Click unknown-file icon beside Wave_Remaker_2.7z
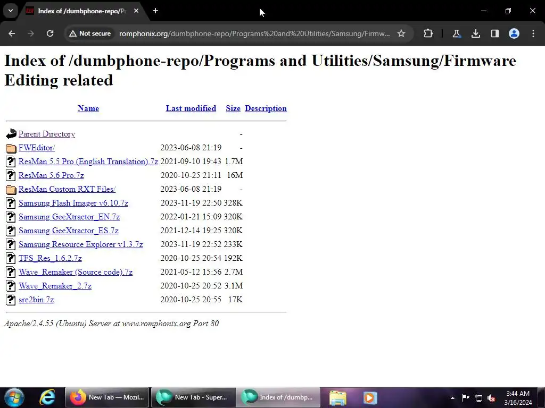The image size is (545, 408). [x=11, y=286]
